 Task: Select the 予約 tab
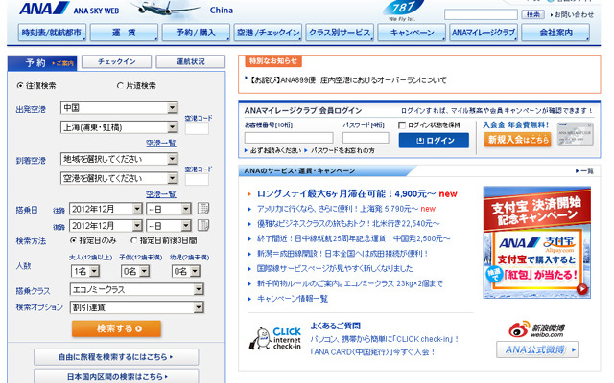42,62
